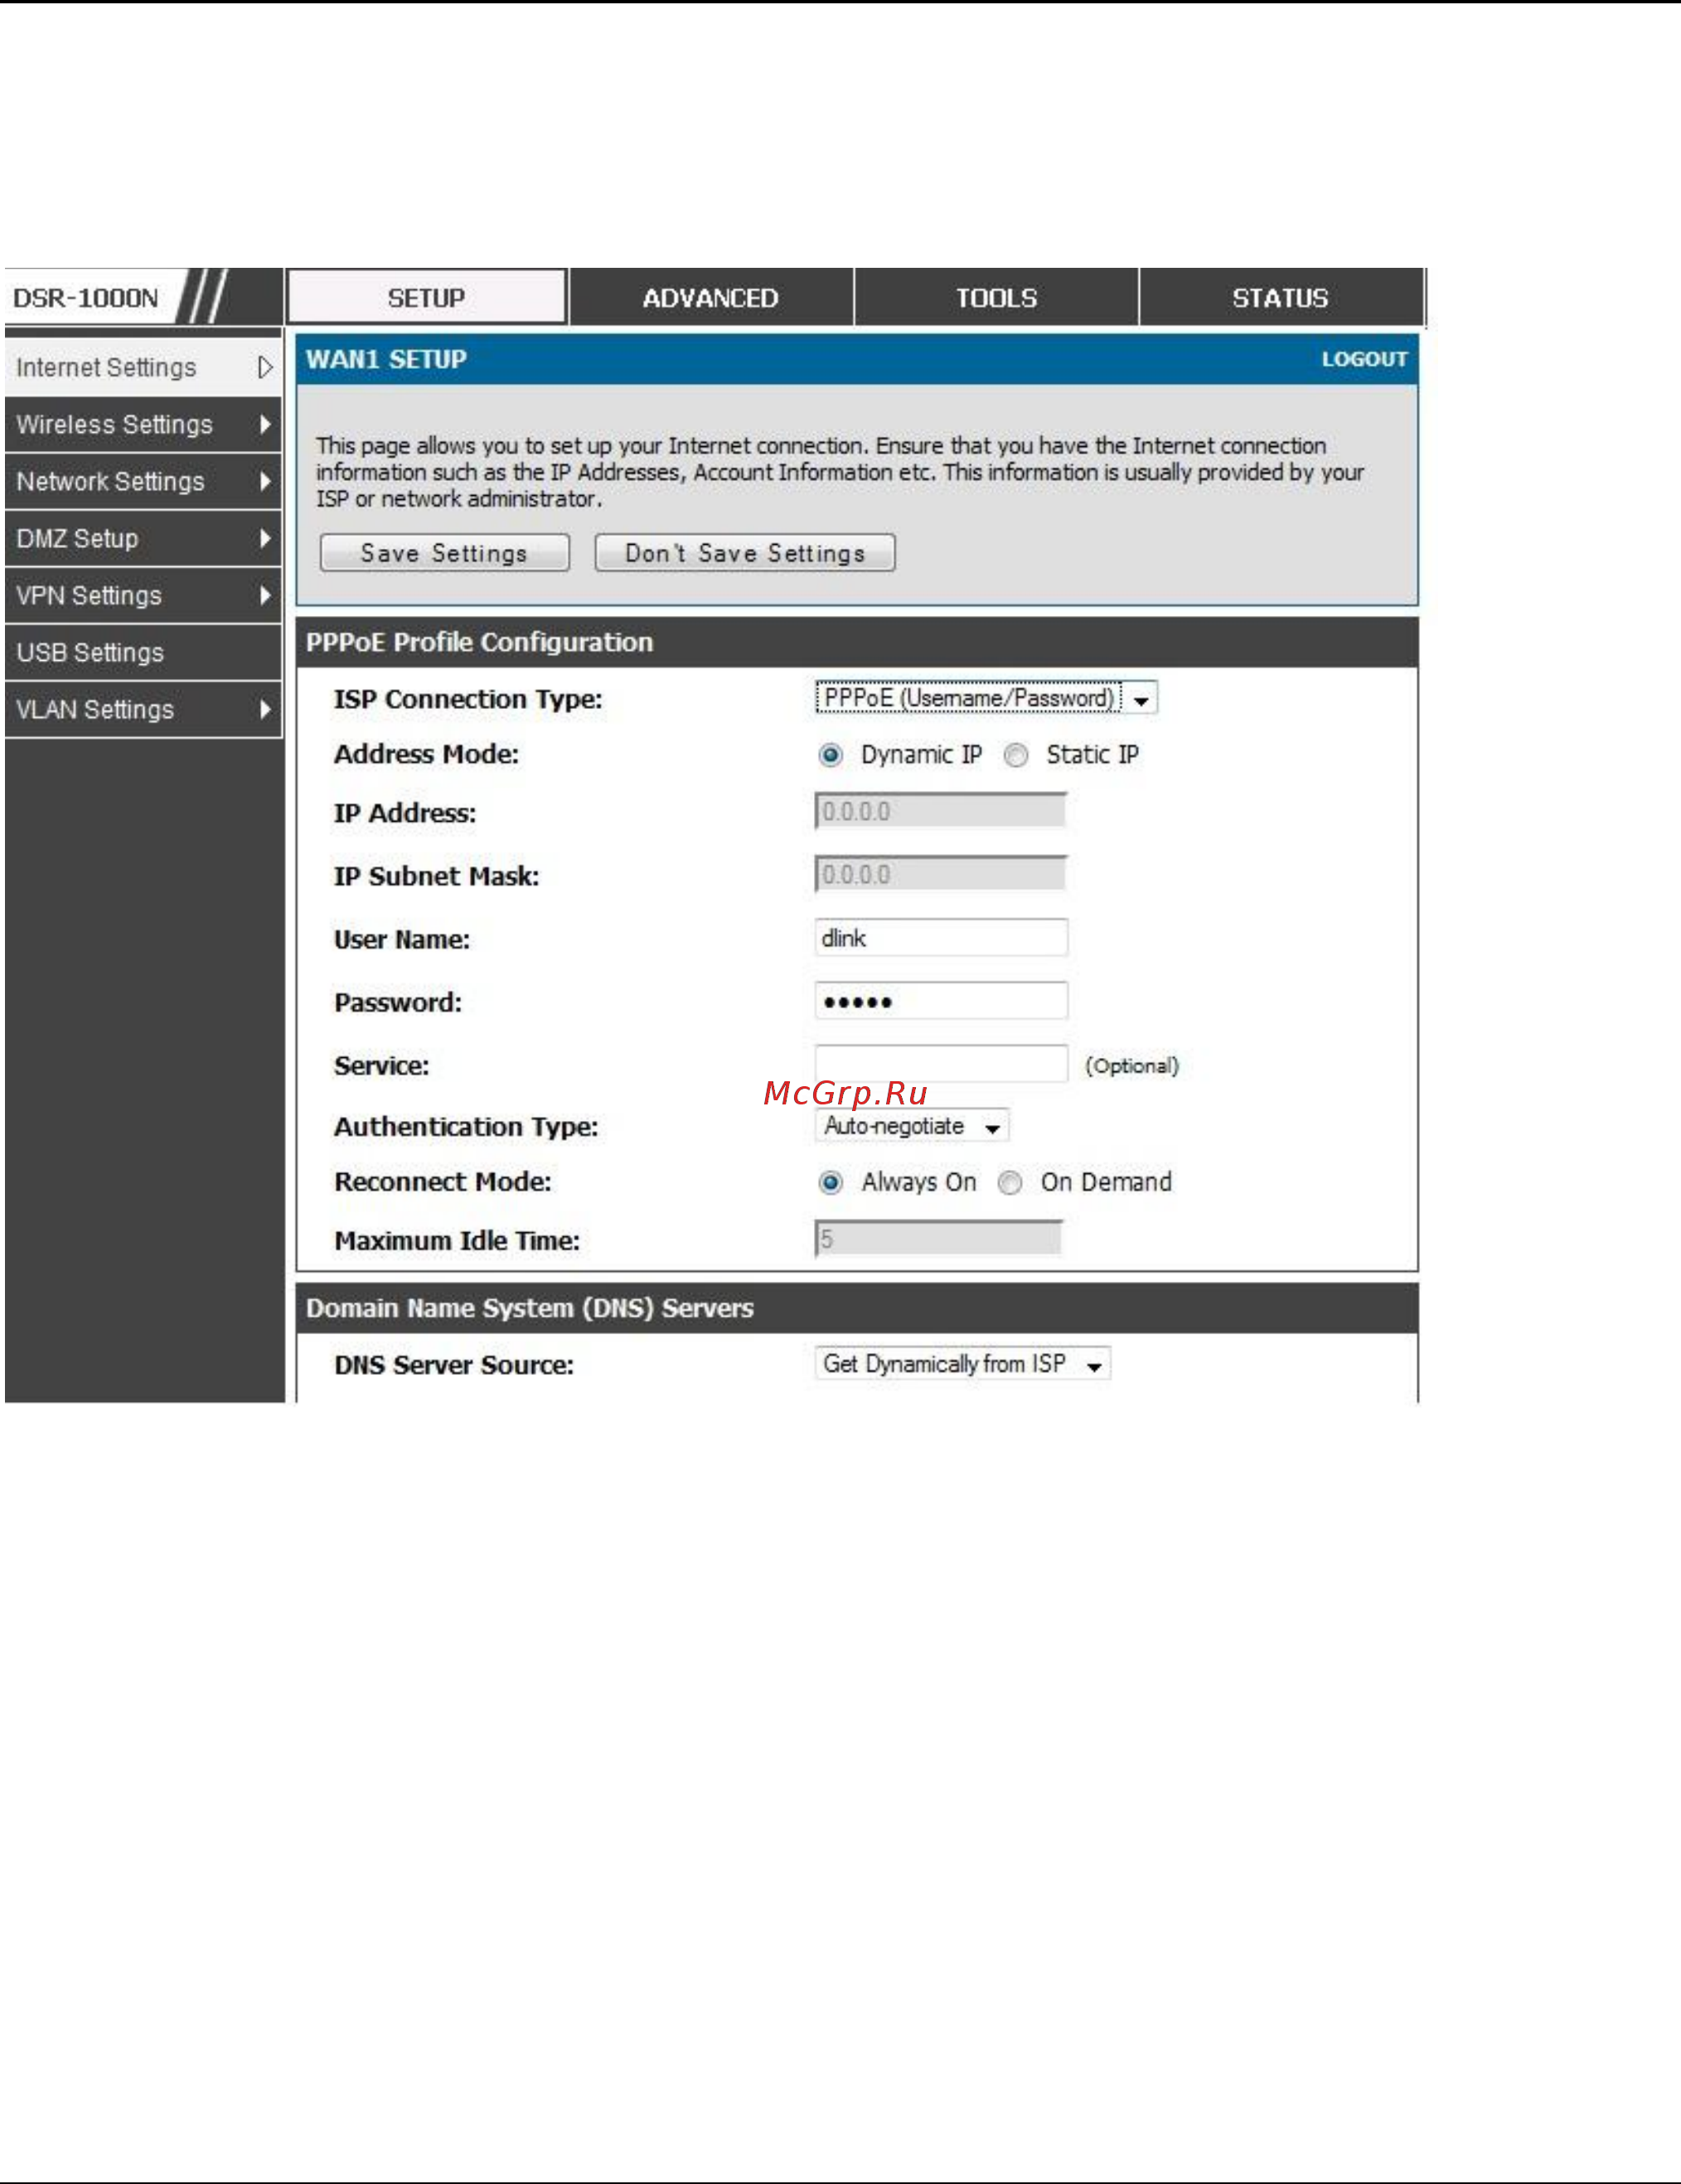Click the Don't Save Settings button

coord(744,553)
